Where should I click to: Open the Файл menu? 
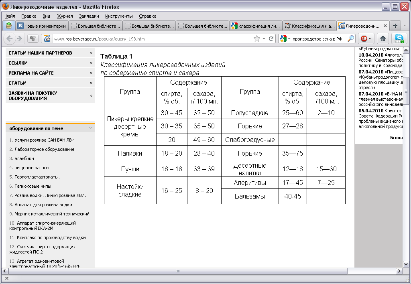10,16
